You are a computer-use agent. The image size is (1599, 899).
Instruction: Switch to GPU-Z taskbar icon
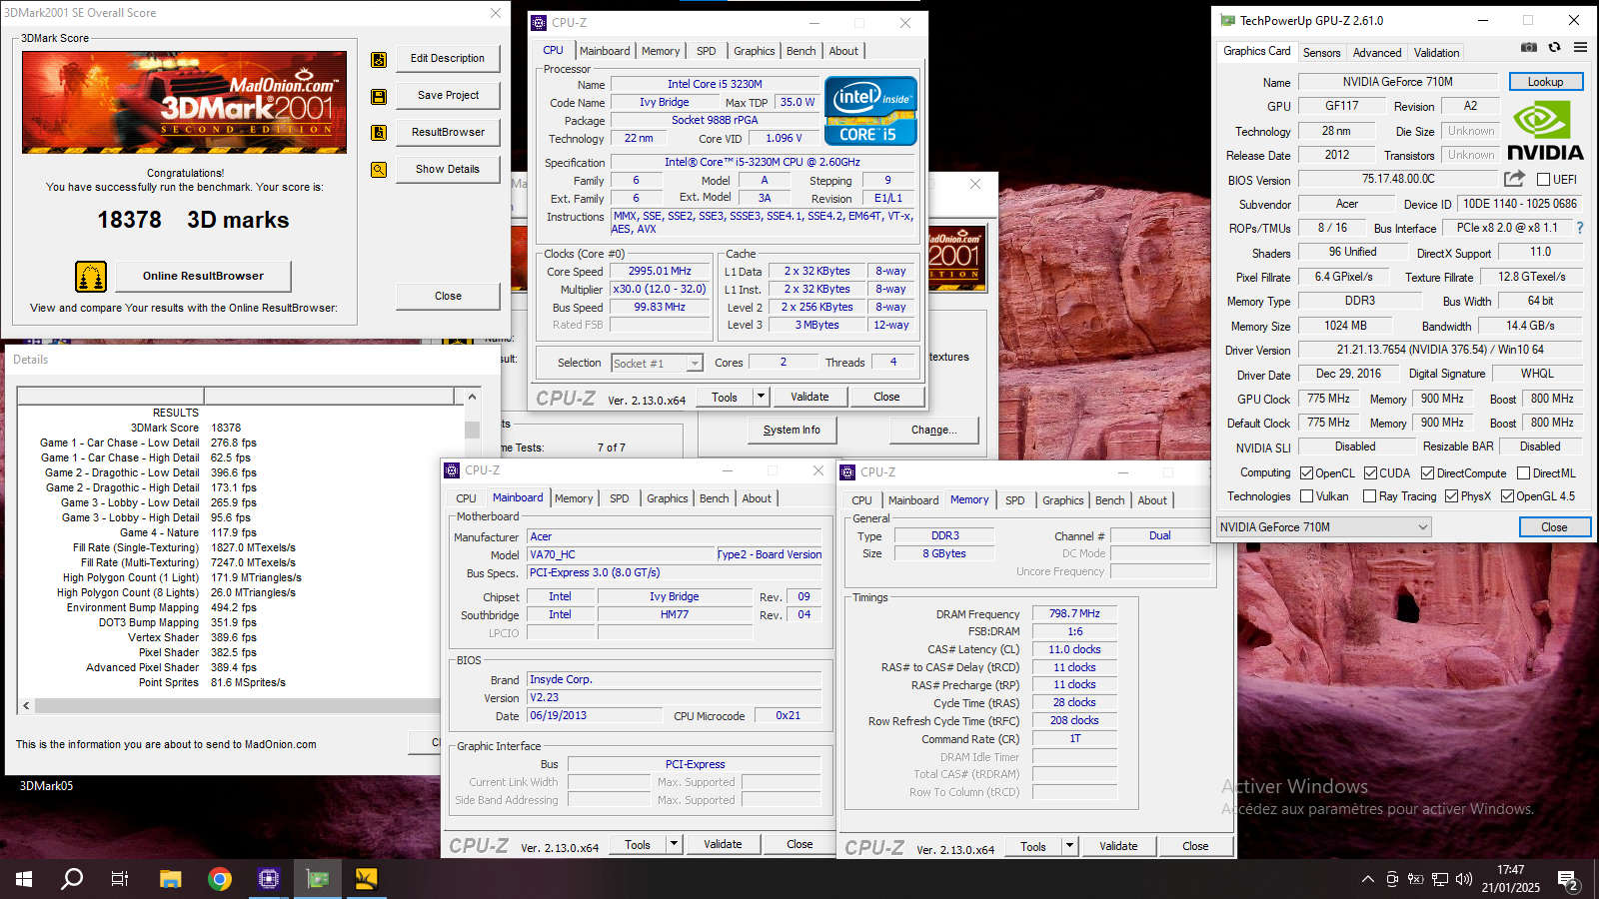coord(318,879)
